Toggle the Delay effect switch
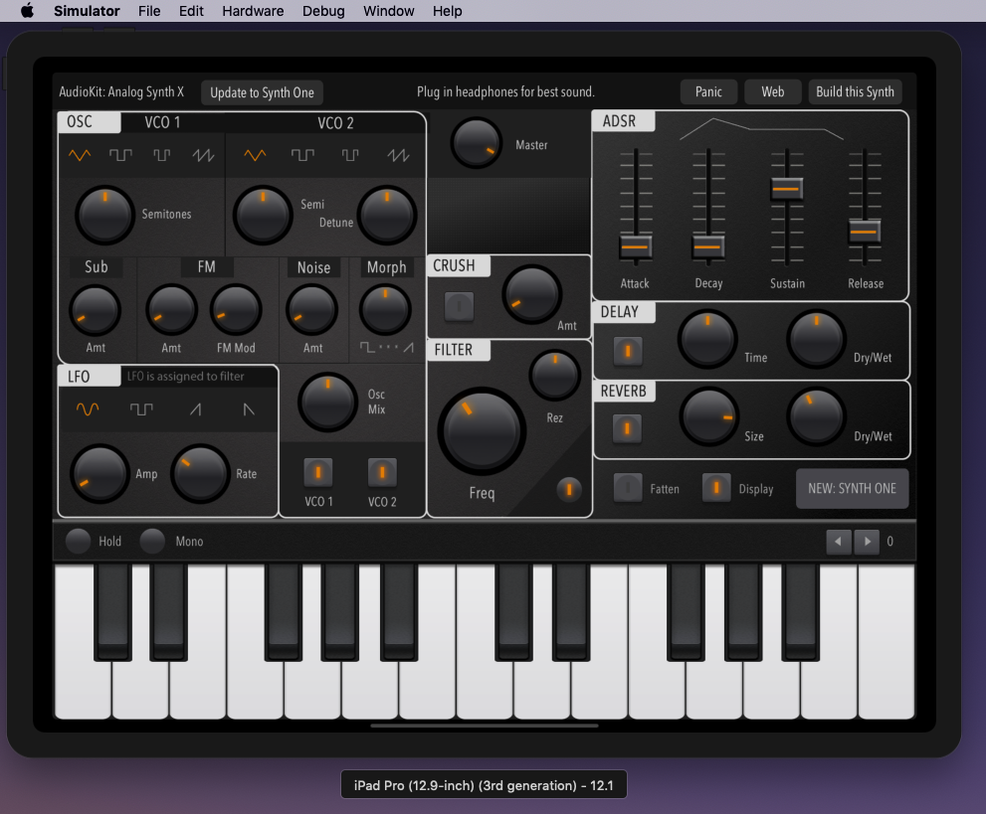986x814 pixels. pos(628,351)
